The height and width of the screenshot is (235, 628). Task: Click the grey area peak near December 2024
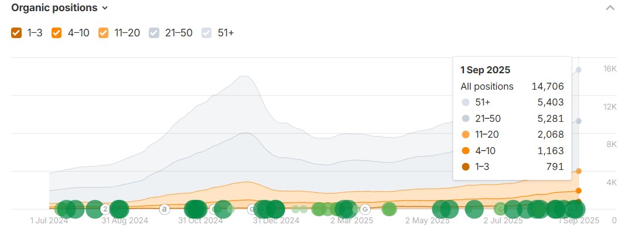[241, 77]
